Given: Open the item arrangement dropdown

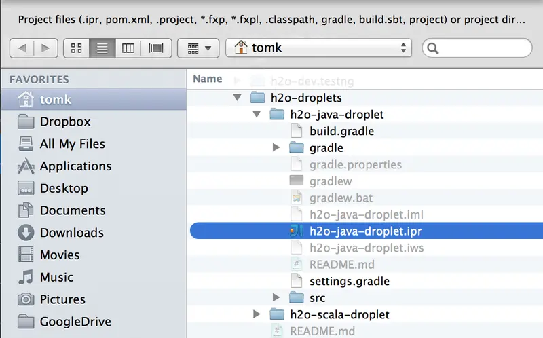Looking at the screenshot, I should pos(198,48).
